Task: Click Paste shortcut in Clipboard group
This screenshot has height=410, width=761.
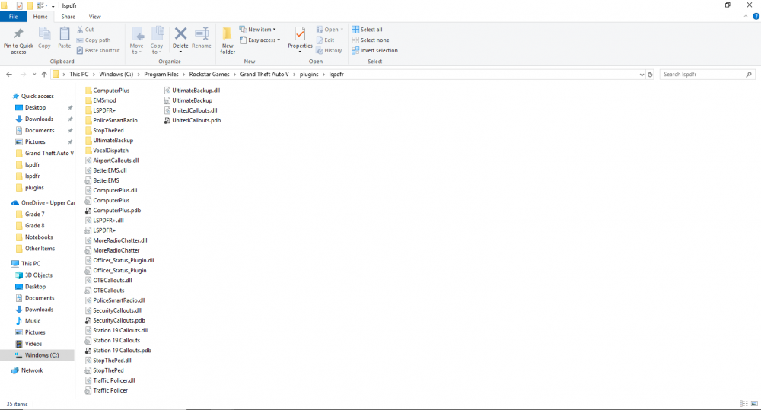Action: point(98,50)
